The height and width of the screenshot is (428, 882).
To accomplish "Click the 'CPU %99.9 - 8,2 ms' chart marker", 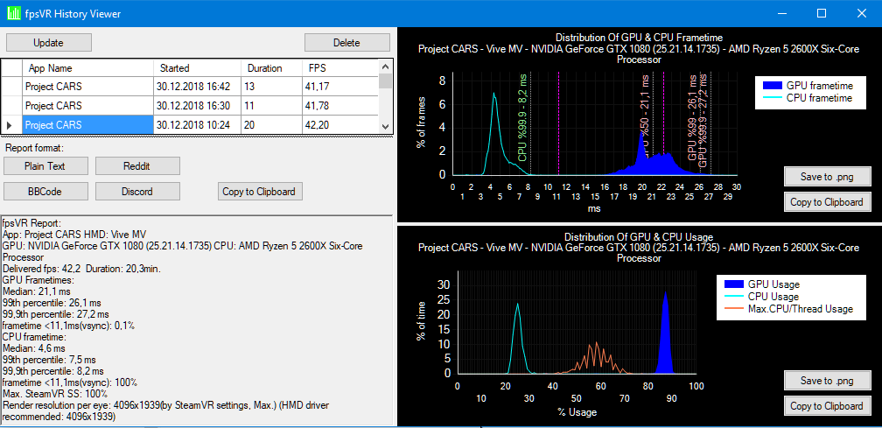I will (x=522, y=119).
